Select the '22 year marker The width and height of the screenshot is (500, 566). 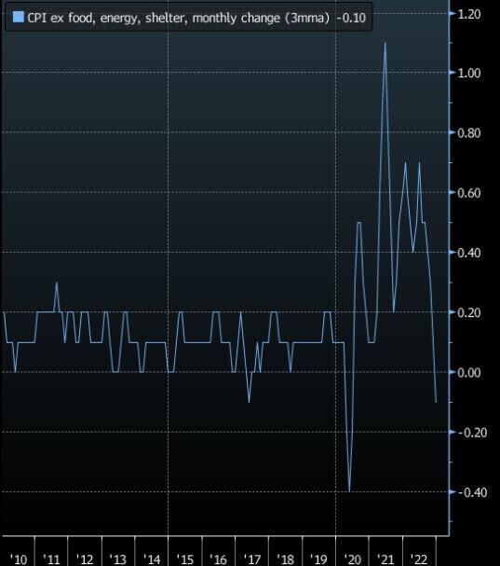[419, 559]
